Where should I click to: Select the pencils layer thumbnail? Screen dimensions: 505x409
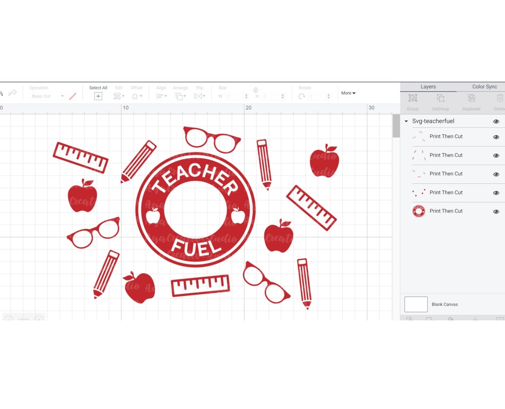[419, 155]
